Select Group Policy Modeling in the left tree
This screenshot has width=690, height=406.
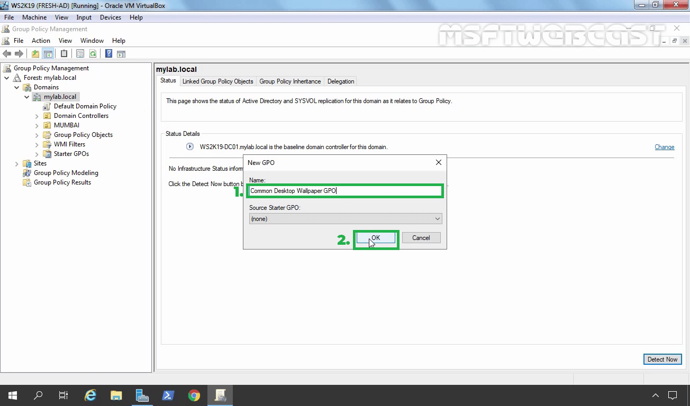coord(66,172)
